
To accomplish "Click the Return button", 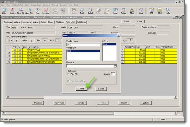I will point(124,103).
